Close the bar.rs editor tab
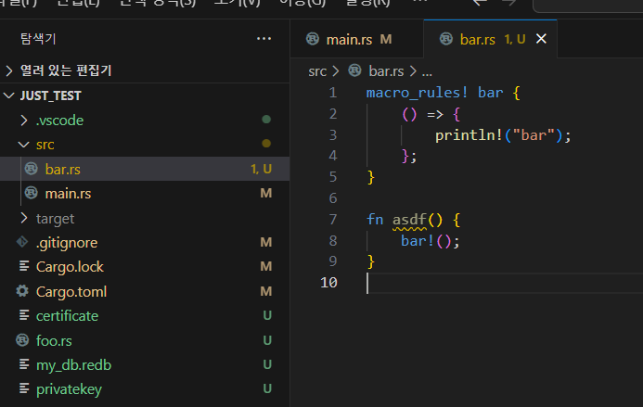Viewport: 643px width, 407px height. 542,39
